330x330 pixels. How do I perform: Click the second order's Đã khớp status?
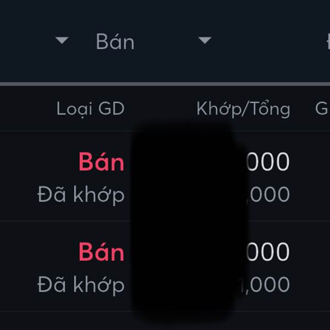pos(81,284)
